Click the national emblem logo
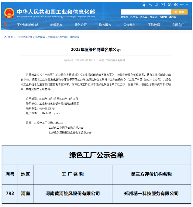The image size is (193, 207). [9, 13]
